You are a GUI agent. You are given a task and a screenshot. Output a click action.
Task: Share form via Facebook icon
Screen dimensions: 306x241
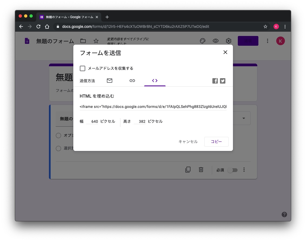click(215, 81)
